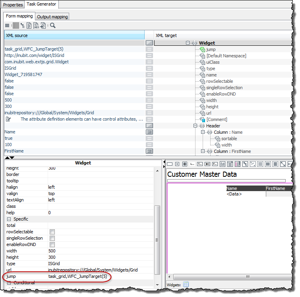
Task: Select the checkbox widget tool in designer toolbar
Action: [177, 164]
